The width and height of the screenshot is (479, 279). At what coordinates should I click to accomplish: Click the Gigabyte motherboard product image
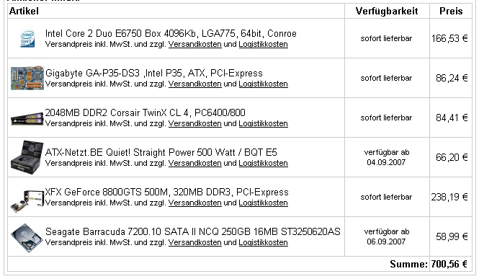(27, 79)
